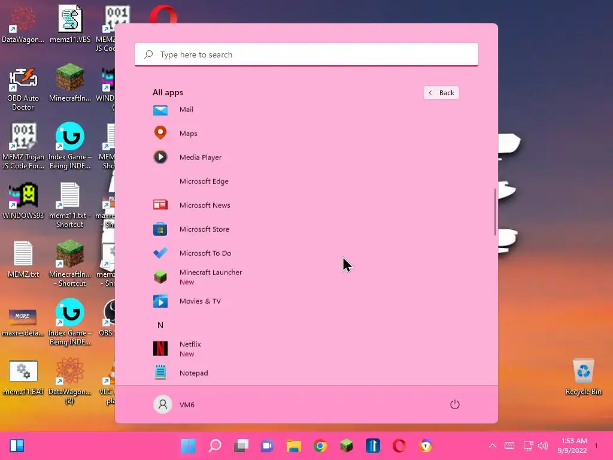The image size is (613, 460).
Task: Open the widgets icon at taskbar left
Action: point(17,446)
